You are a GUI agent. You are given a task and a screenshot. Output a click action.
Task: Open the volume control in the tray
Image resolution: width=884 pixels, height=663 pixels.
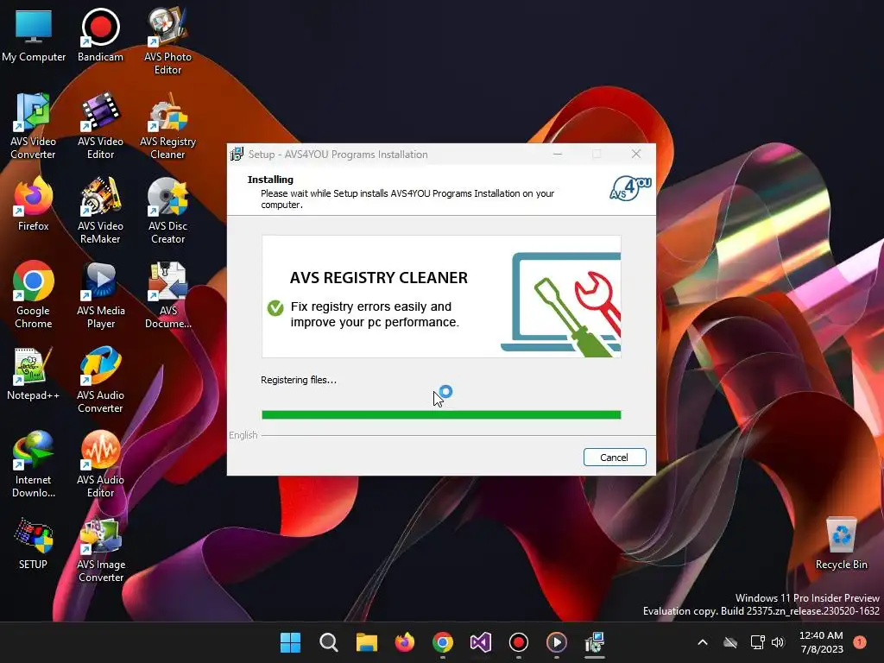[778, 642]
